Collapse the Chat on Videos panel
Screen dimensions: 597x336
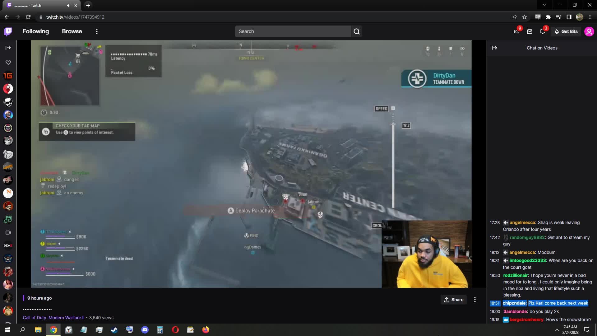click(x=494, y=48)
